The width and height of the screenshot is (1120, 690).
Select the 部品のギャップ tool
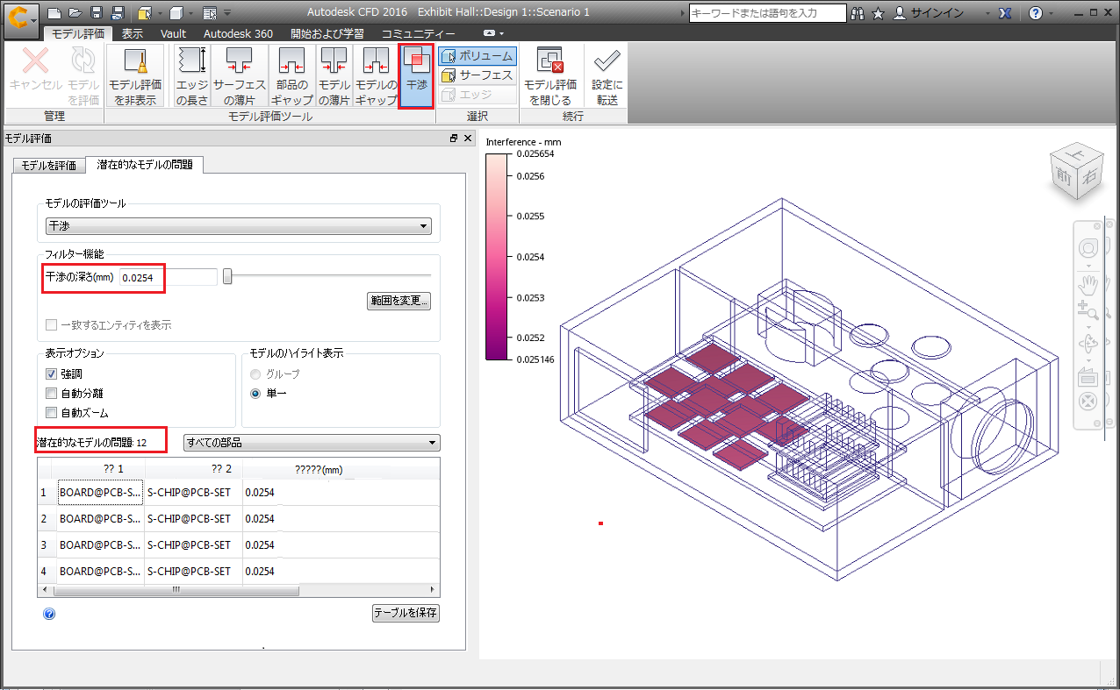tap(292, 76)
